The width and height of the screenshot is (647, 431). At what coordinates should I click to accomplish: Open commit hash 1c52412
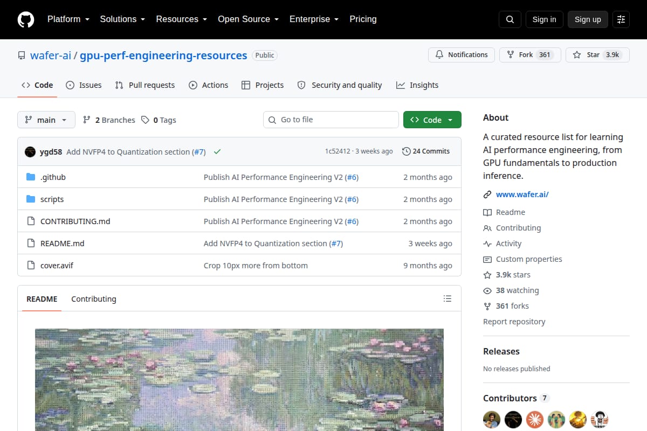click(338, 151)
